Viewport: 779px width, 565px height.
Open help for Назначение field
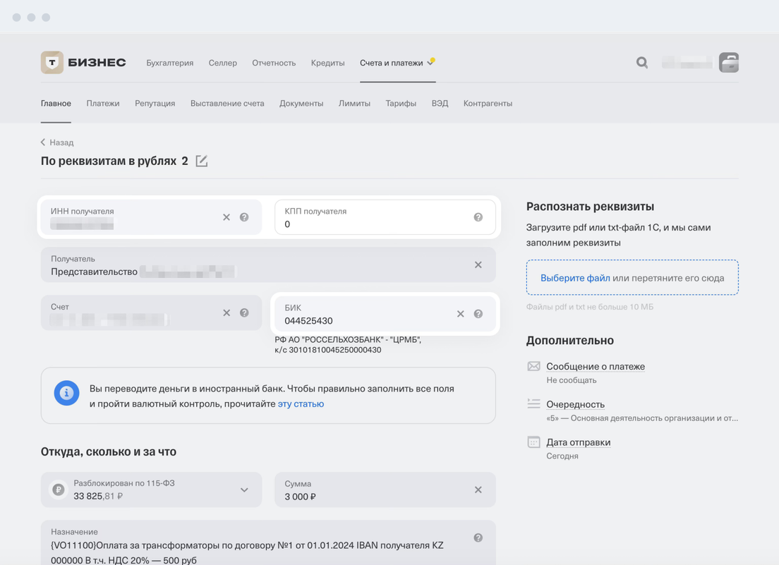click(x=478, y=537)
